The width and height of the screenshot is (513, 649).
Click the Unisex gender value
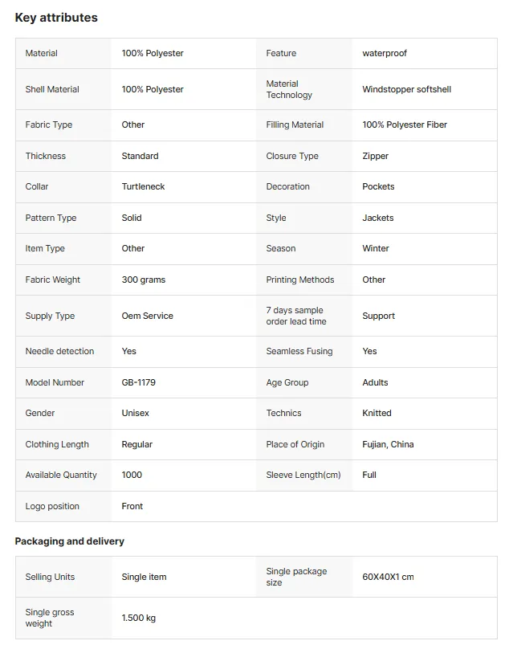pos(136,413)
